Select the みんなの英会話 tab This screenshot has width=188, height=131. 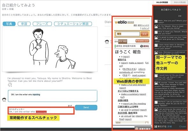tap(162, 2)
